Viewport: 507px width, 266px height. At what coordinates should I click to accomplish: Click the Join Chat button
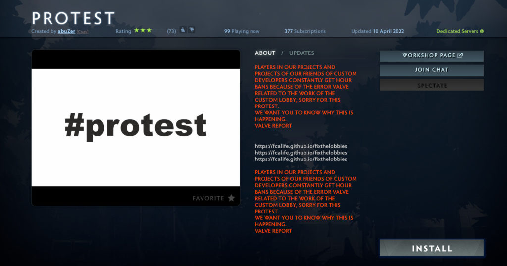click(x=431, y=70)
